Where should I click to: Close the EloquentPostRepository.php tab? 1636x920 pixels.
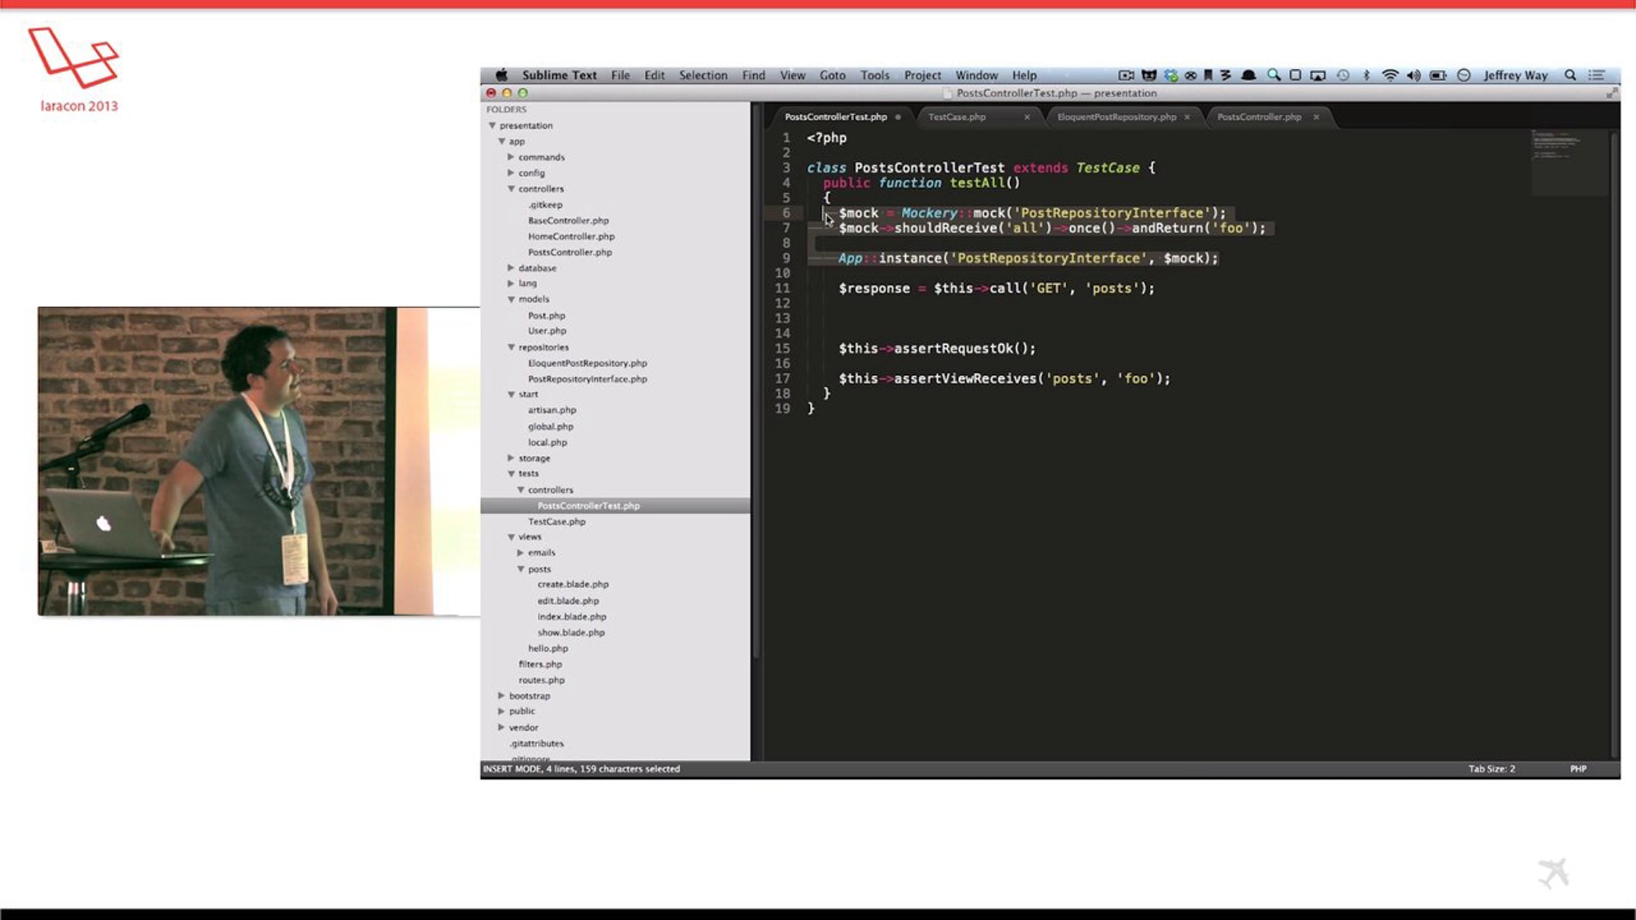click(x=1187, y=117)
